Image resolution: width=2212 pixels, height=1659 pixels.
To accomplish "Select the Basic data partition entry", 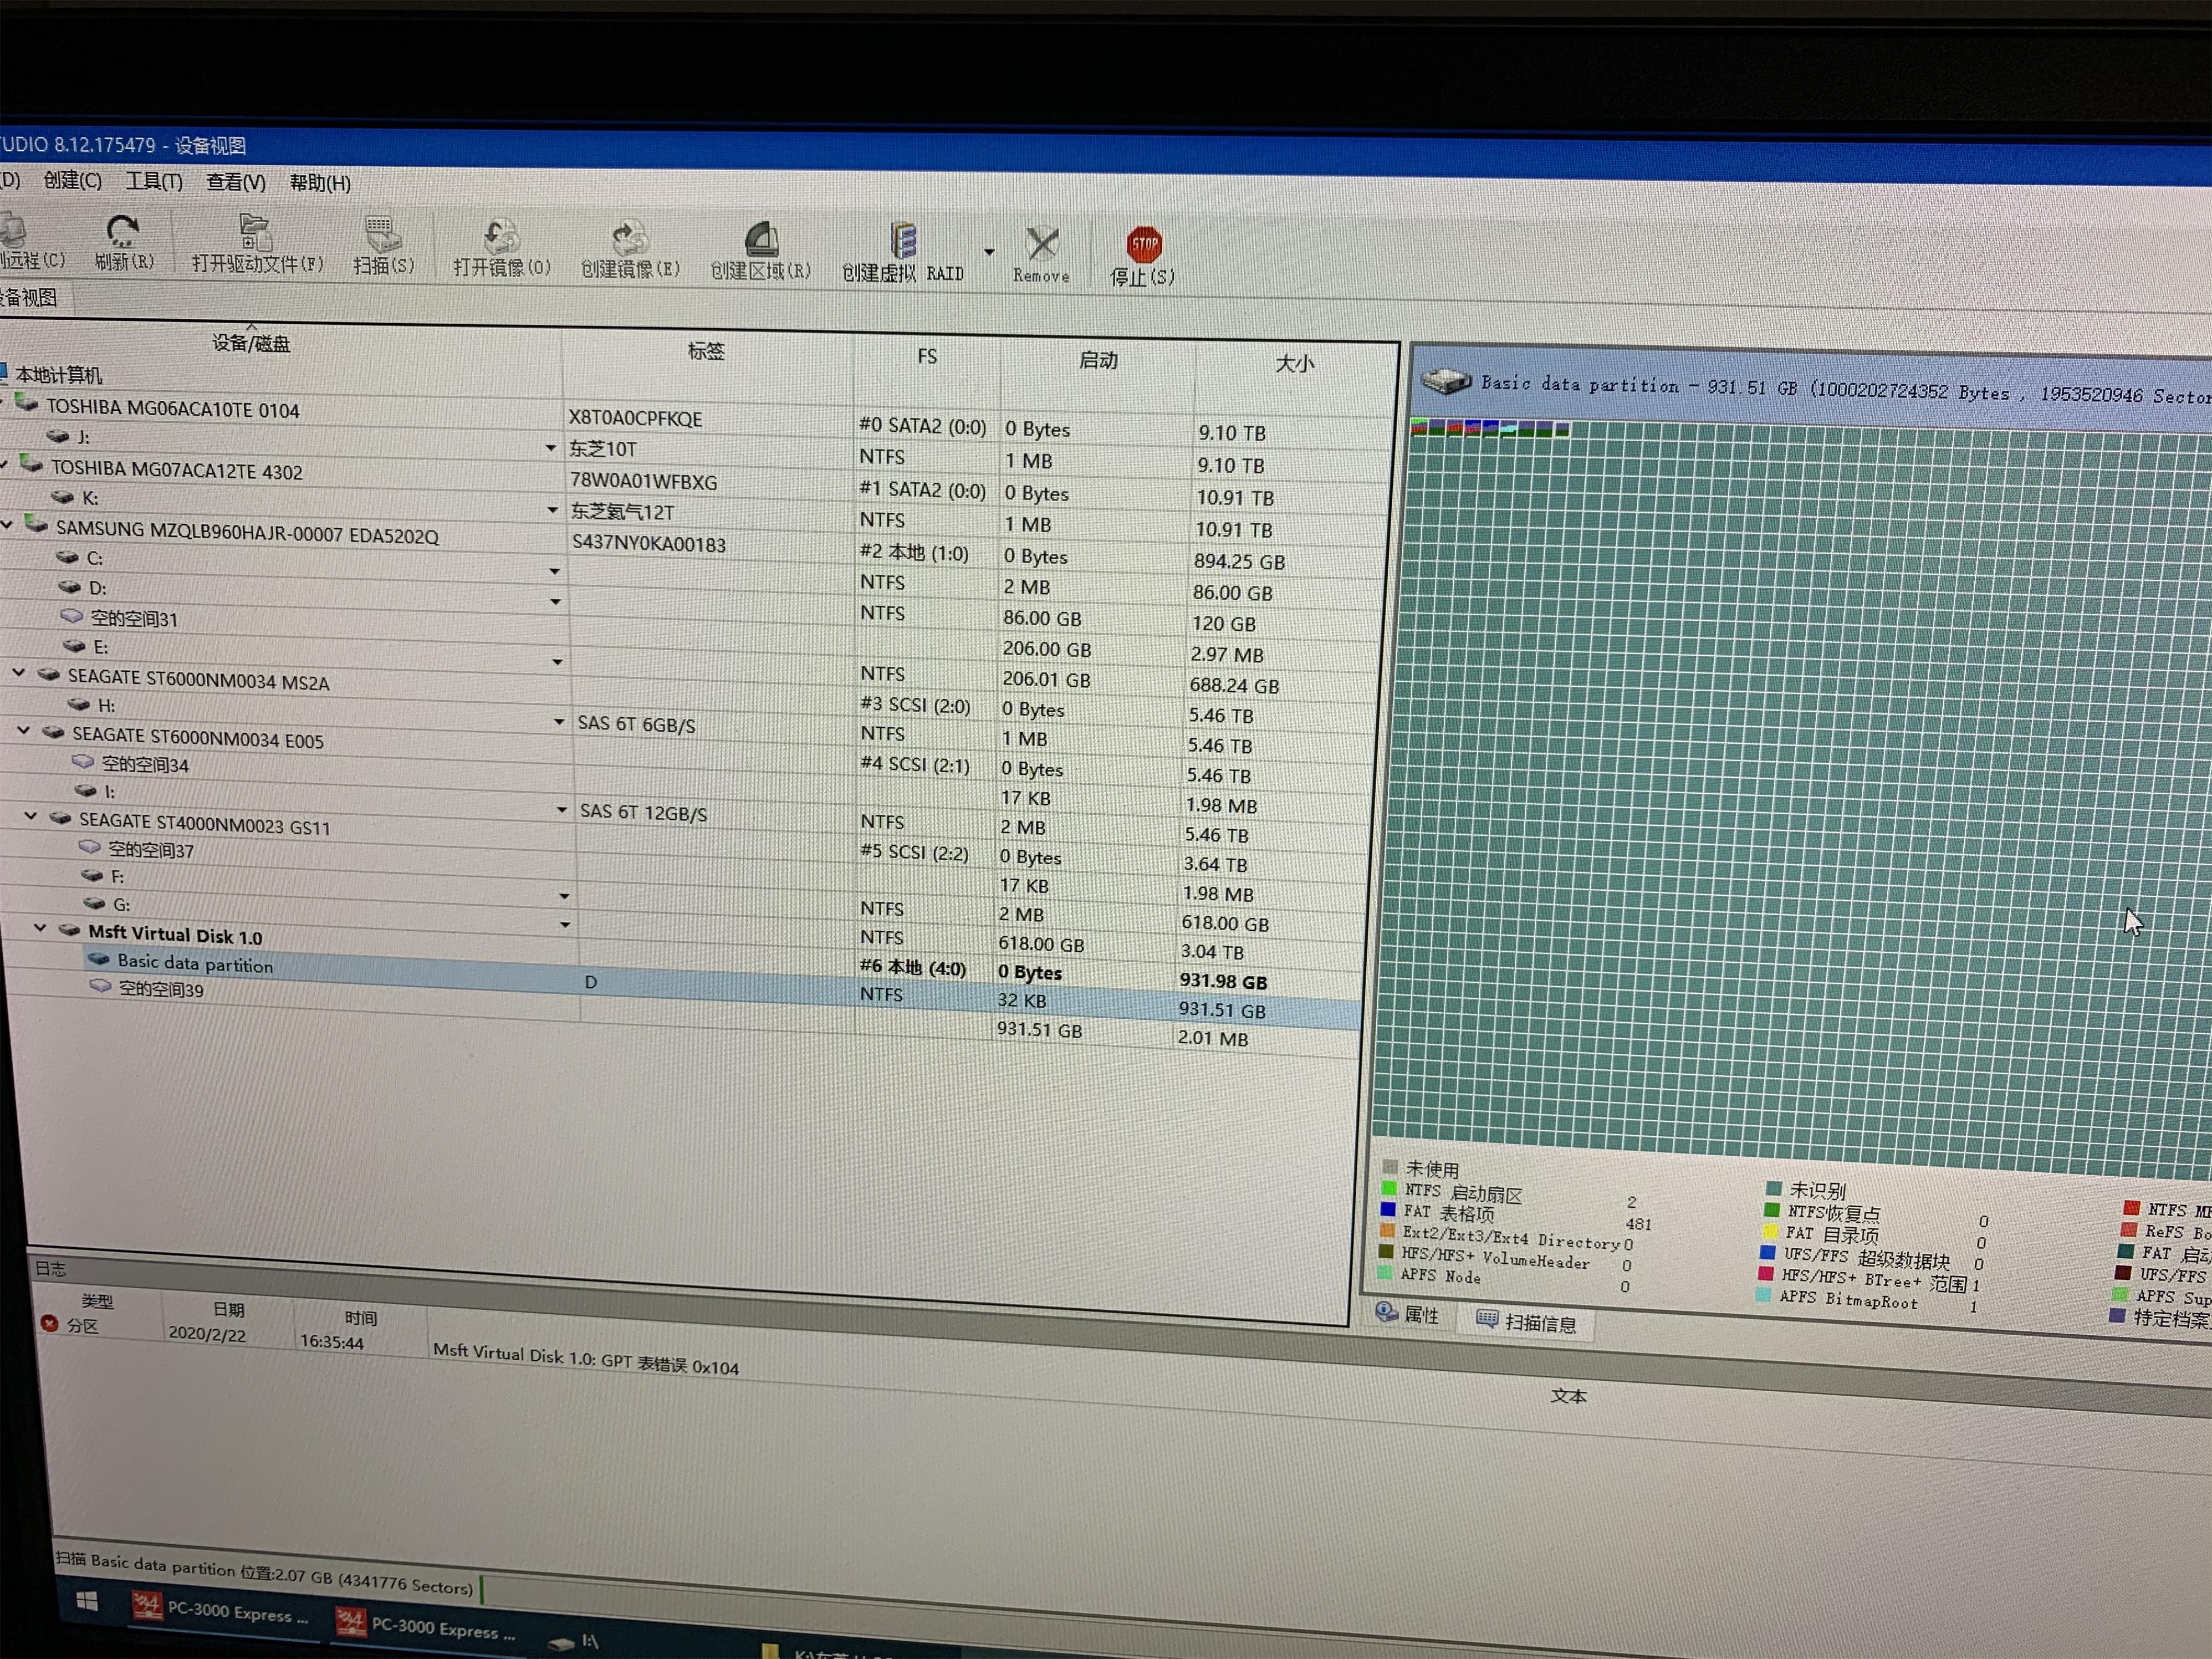I will (x=194, y=963).
